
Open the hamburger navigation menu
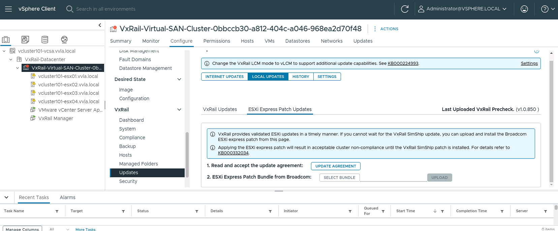(x=8, y=9)
